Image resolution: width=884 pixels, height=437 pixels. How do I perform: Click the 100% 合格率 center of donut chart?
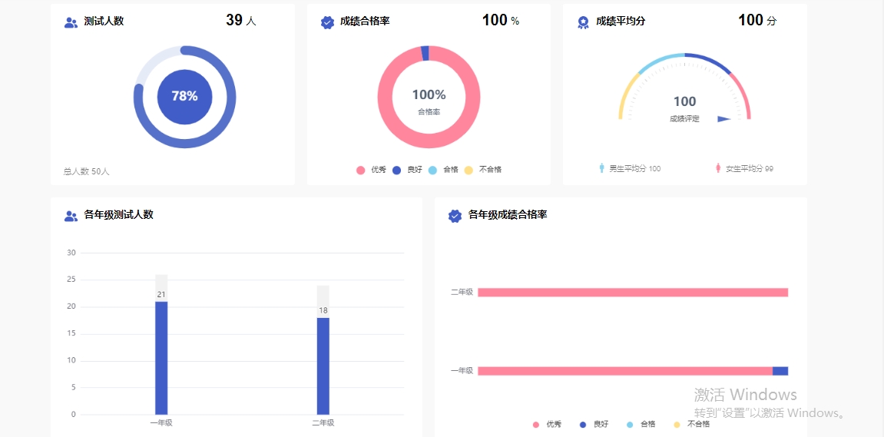(429, 98)
